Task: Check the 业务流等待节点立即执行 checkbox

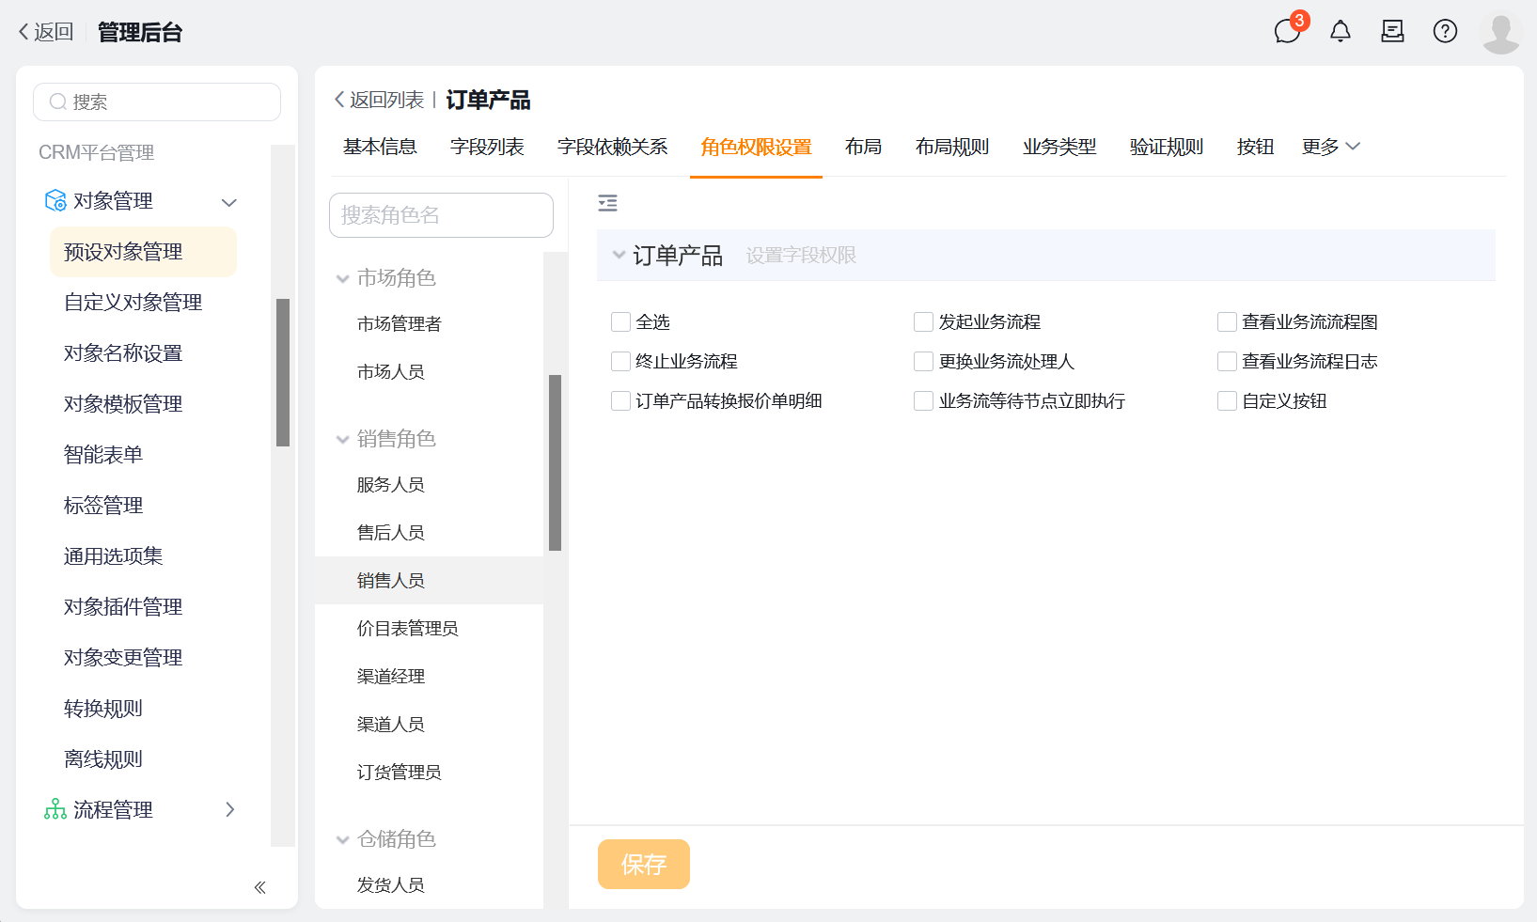Action: coord(923,401)
